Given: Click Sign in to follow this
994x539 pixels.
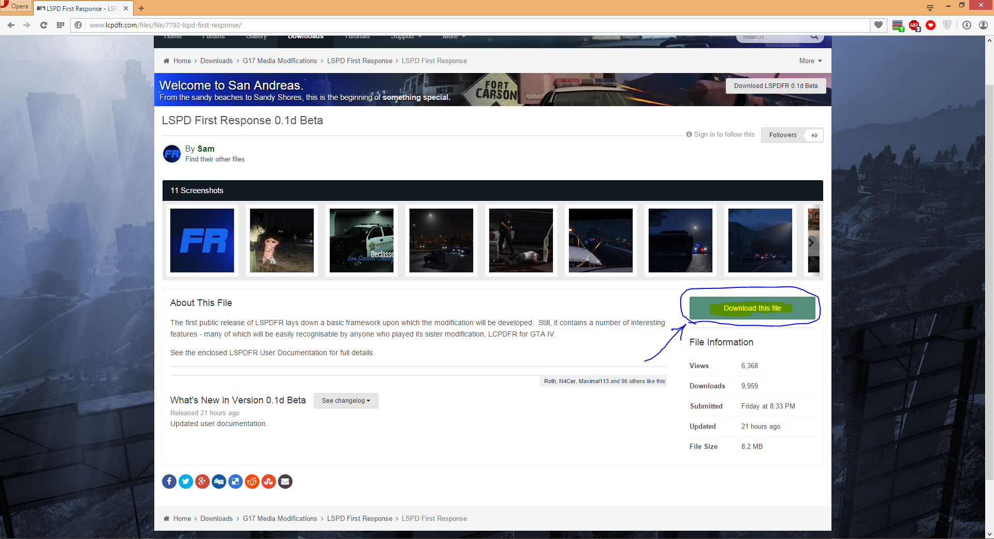Looking at the screenshot, I should (x=720, y=135).
